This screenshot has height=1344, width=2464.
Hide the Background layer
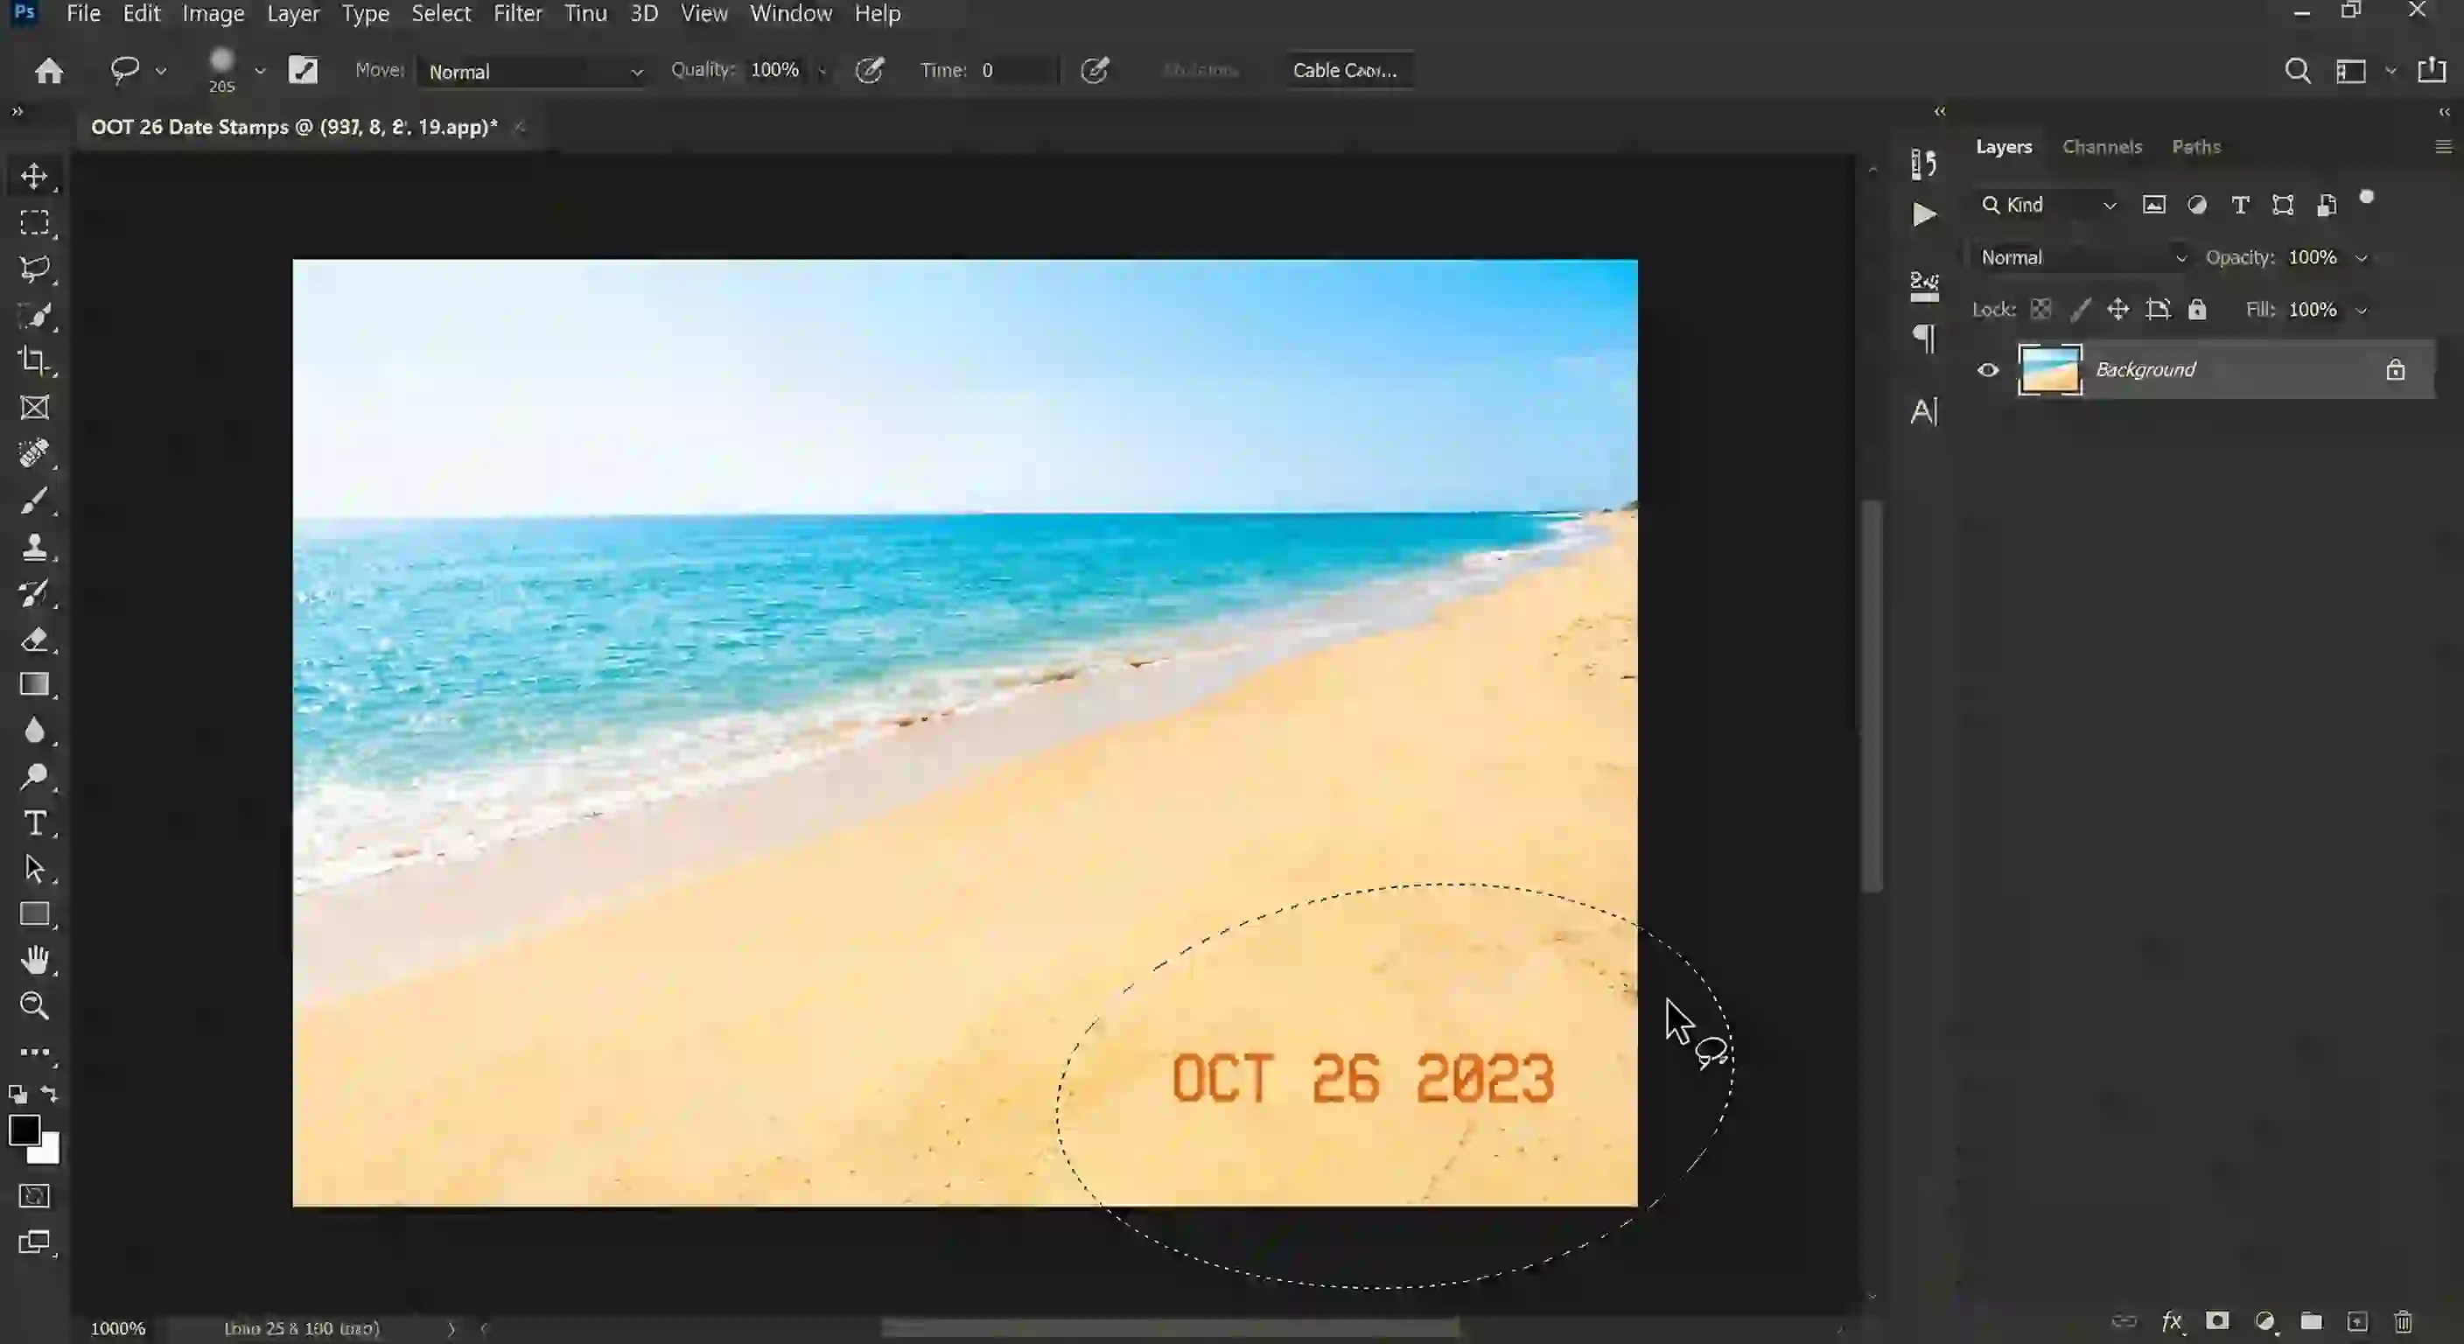[x=1988, y=369]
